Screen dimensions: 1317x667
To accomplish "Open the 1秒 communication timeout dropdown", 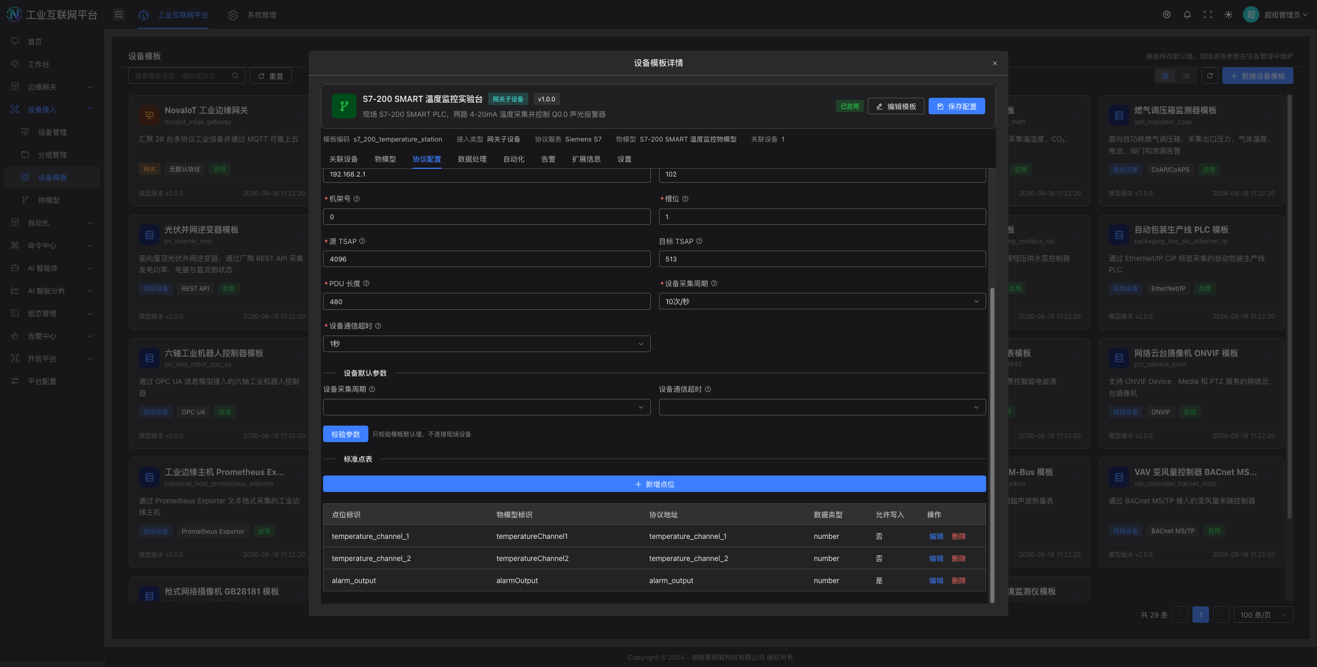I will (487, 344).
